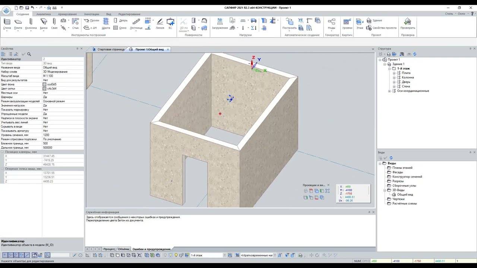The width and height of the screenshot is (477, 268).
Task: Expand the Оси координационные node
Action: [x=389, y=91]
